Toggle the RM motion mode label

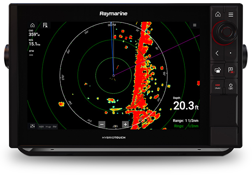55,127
